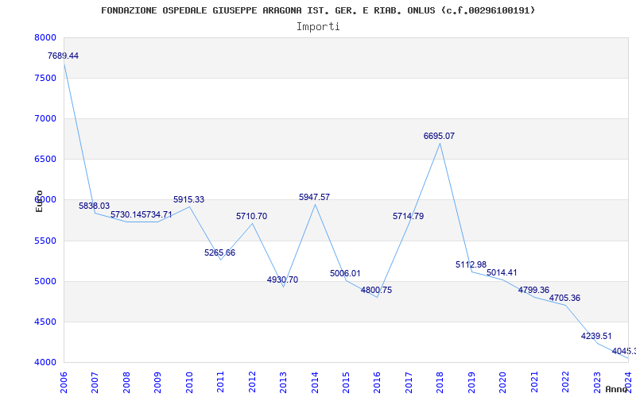This screenshot has width=636, height=397.
Task: Select the 5915.33 data label
Action: pos(188,200)
